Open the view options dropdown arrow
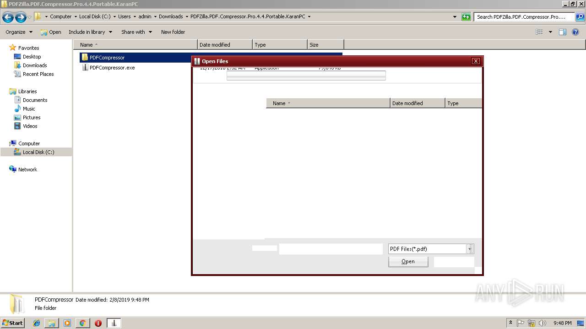This screenshot has height=329, width=586. (550, 32)
